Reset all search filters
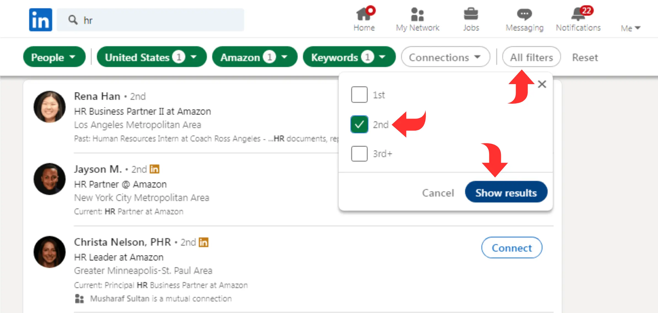The height and width of the screenshot is (313, 658). click(585, 57)
